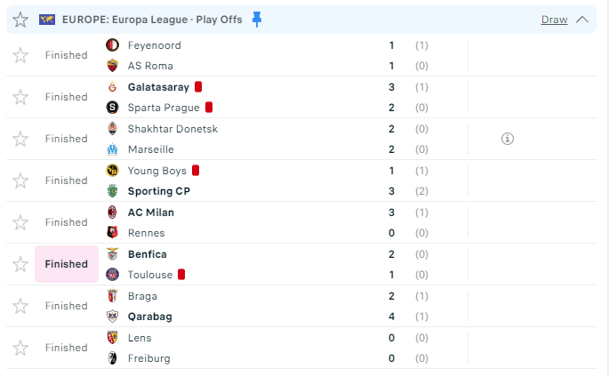Click the info icon on Shakhtar match
609x377 pixels.
click(x=508, y=139)
